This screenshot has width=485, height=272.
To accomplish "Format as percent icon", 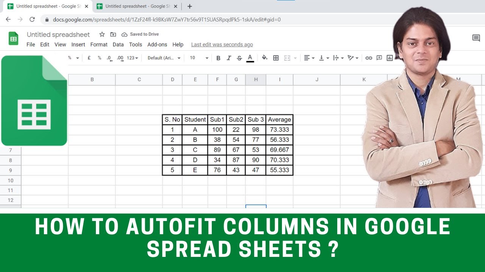I will pyautogui.click(x=99, y=58).
